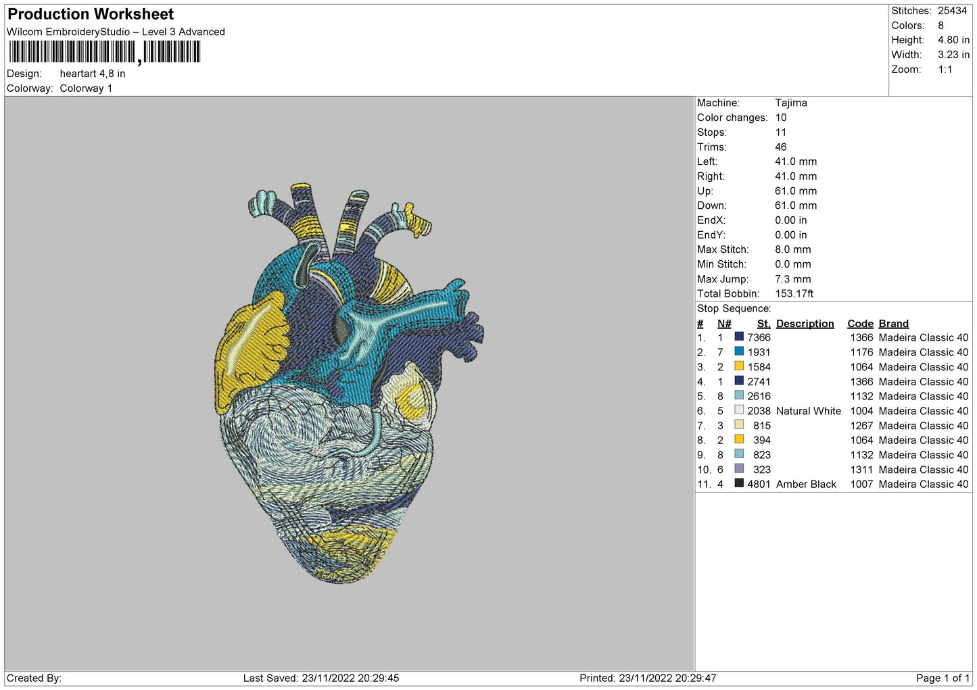
Task: Click code 1267 in the stop list
Action: click(x=861, y=426)
